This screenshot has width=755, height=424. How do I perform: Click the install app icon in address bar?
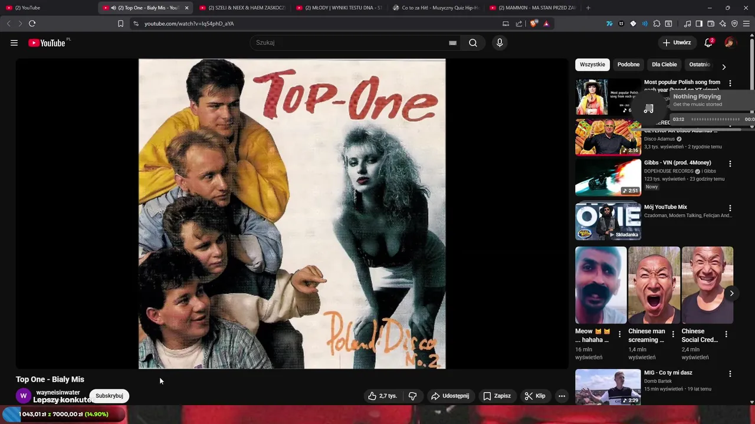[505, 24]
